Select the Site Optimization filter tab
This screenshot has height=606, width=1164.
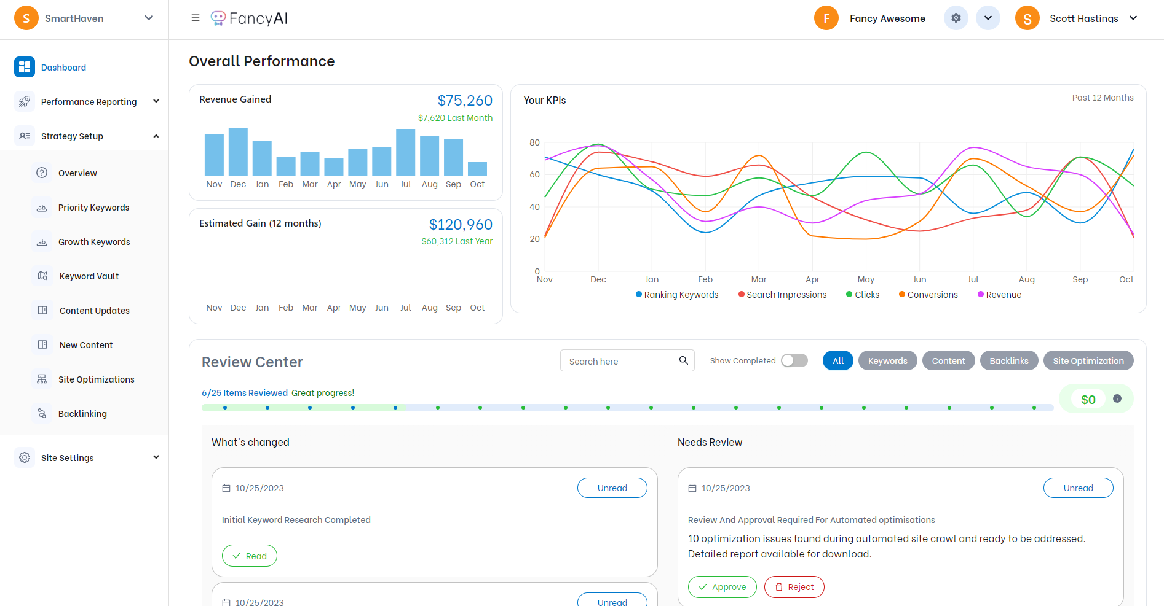pyautogui.click(x=1088, y=361)
